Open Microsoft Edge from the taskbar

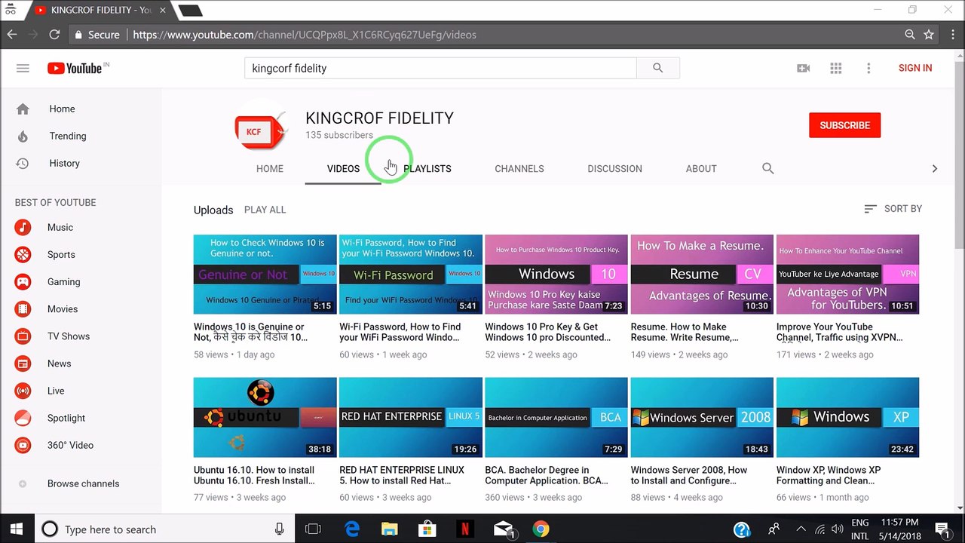tap(352, 529)
